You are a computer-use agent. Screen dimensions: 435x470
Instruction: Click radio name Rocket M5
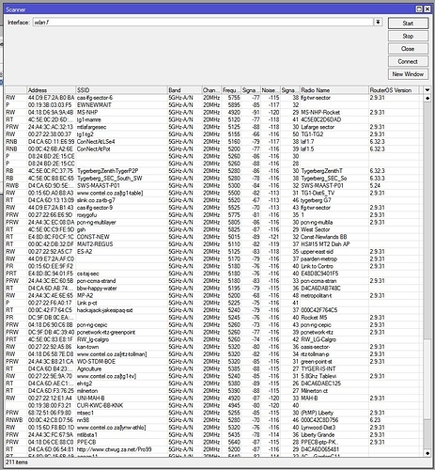pyautogui.click(x=314, y=318)
